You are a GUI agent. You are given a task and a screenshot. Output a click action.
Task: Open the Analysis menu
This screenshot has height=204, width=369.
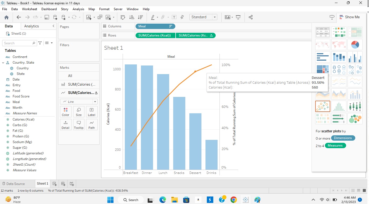point(78,9)
